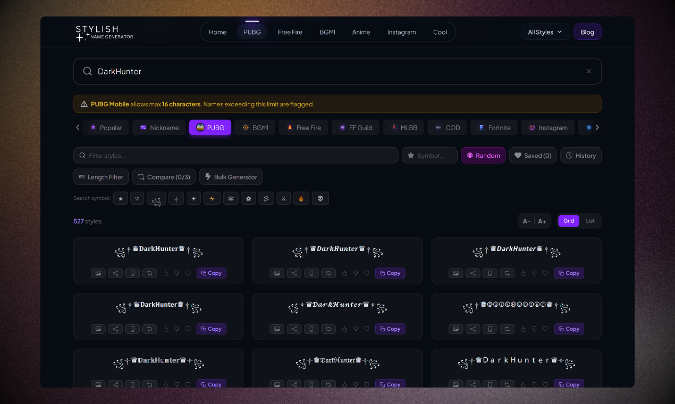675x404 pixels.
Task: Select the MLBB category chip
Action: 403,128
